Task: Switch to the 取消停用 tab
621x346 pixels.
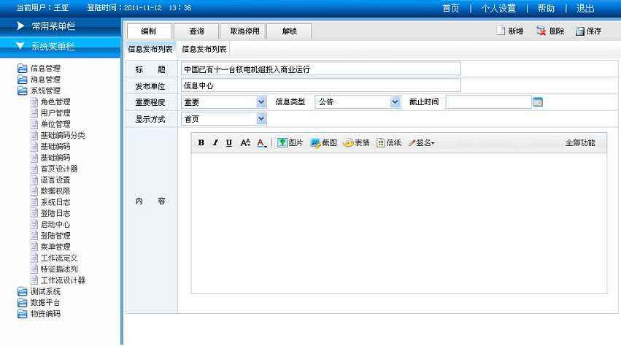Action: click(x=243, y=31)
